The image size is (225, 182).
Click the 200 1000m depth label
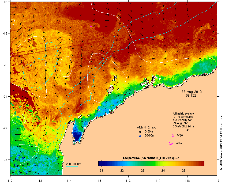pyautogui.click(x=73, y=164)
